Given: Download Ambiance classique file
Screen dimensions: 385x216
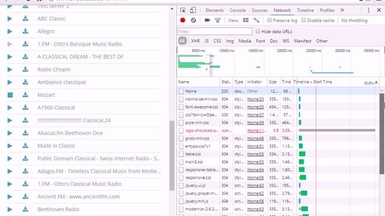Looking at the screenshot, I should [25, 82].
